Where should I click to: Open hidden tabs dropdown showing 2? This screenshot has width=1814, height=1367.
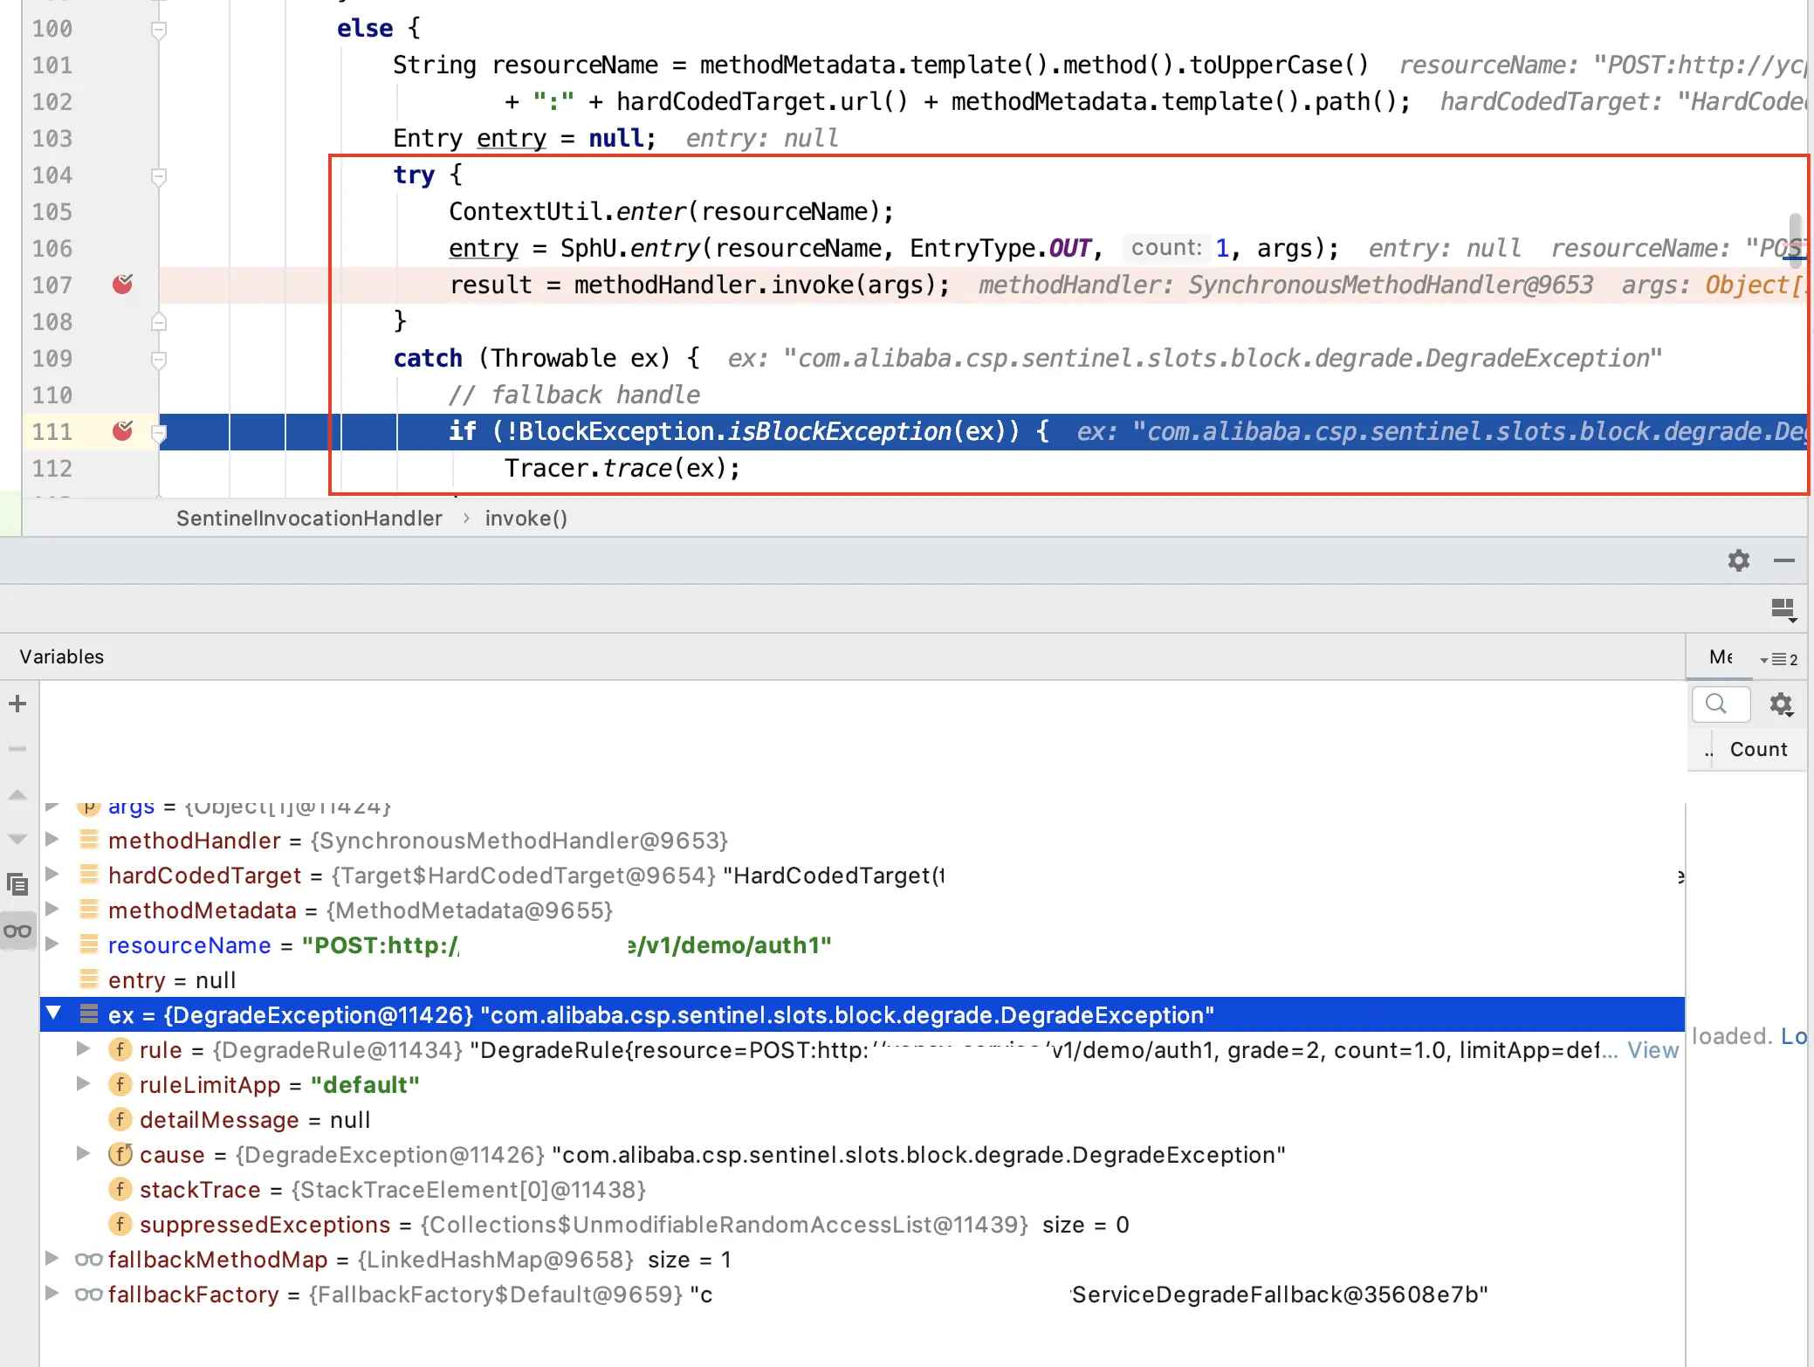pos(1778,659)
